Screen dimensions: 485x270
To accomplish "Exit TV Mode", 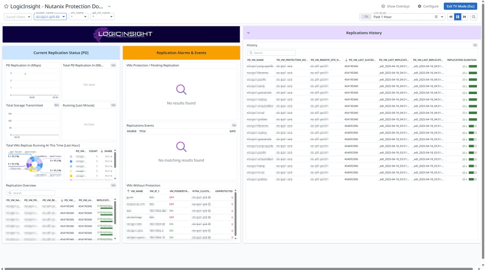I will point(460,6).
